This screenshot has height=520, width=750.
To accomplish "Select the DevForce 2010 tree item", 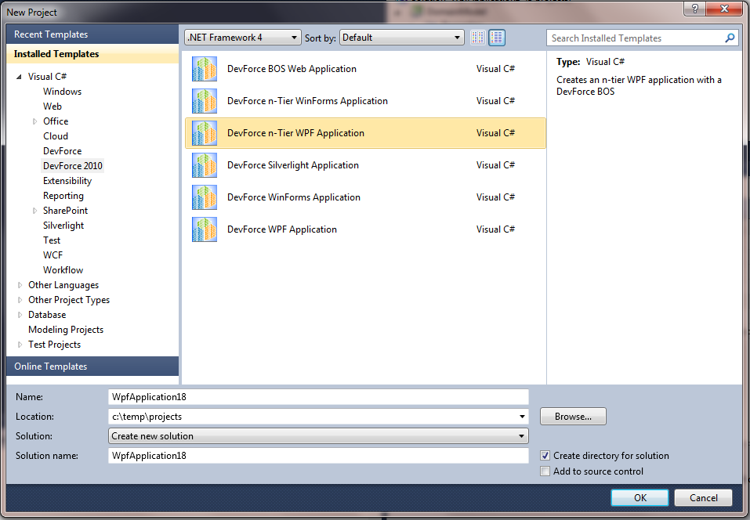I will click(x=73, y=166).
